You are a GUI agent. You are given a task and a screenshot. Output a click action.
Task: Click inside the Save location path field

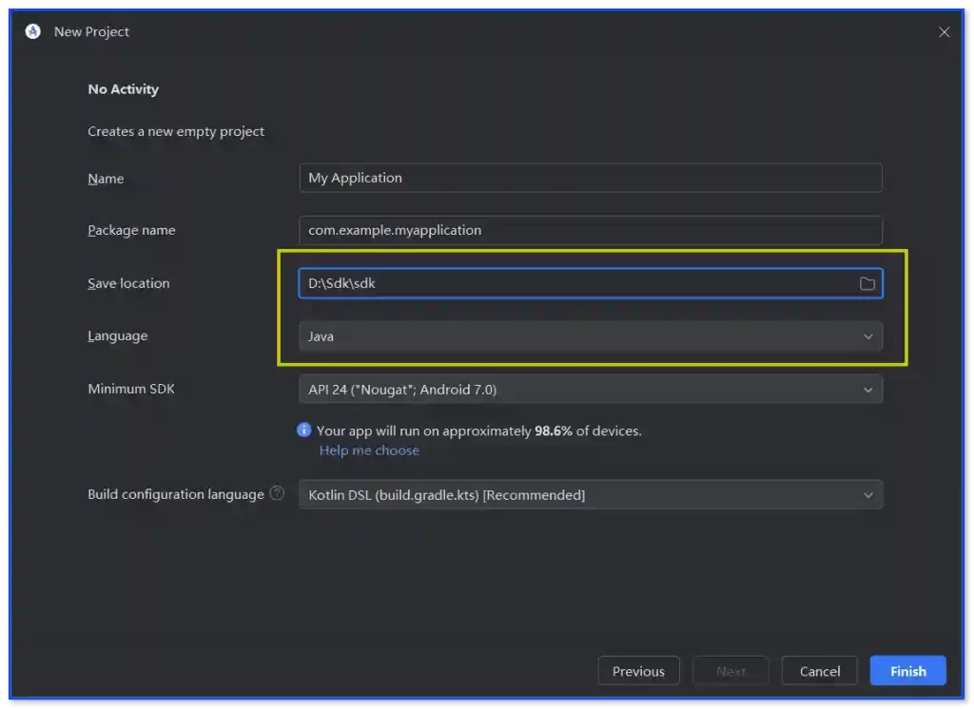tap(571, 283)
